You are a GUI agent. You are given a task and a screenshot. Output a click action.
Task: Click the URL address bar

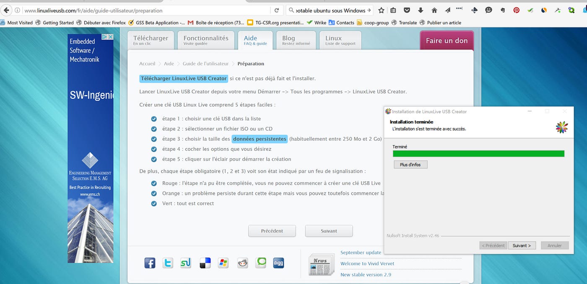147,10
